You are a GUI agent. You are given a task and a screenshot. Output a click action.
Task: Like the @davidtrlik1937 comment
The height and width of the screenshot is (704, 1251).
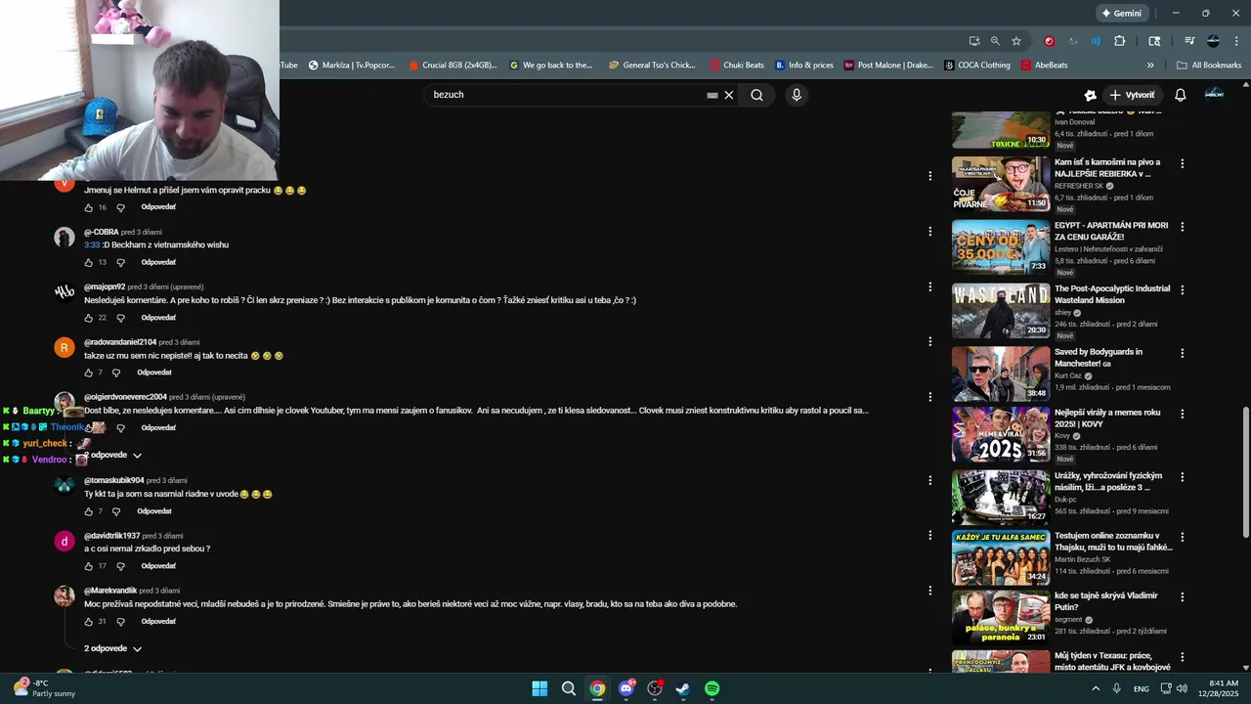(x=88, y=566)
